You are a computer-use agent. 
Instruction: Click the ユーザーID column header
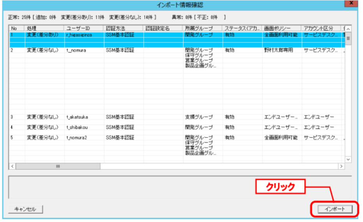click(84, 28)
